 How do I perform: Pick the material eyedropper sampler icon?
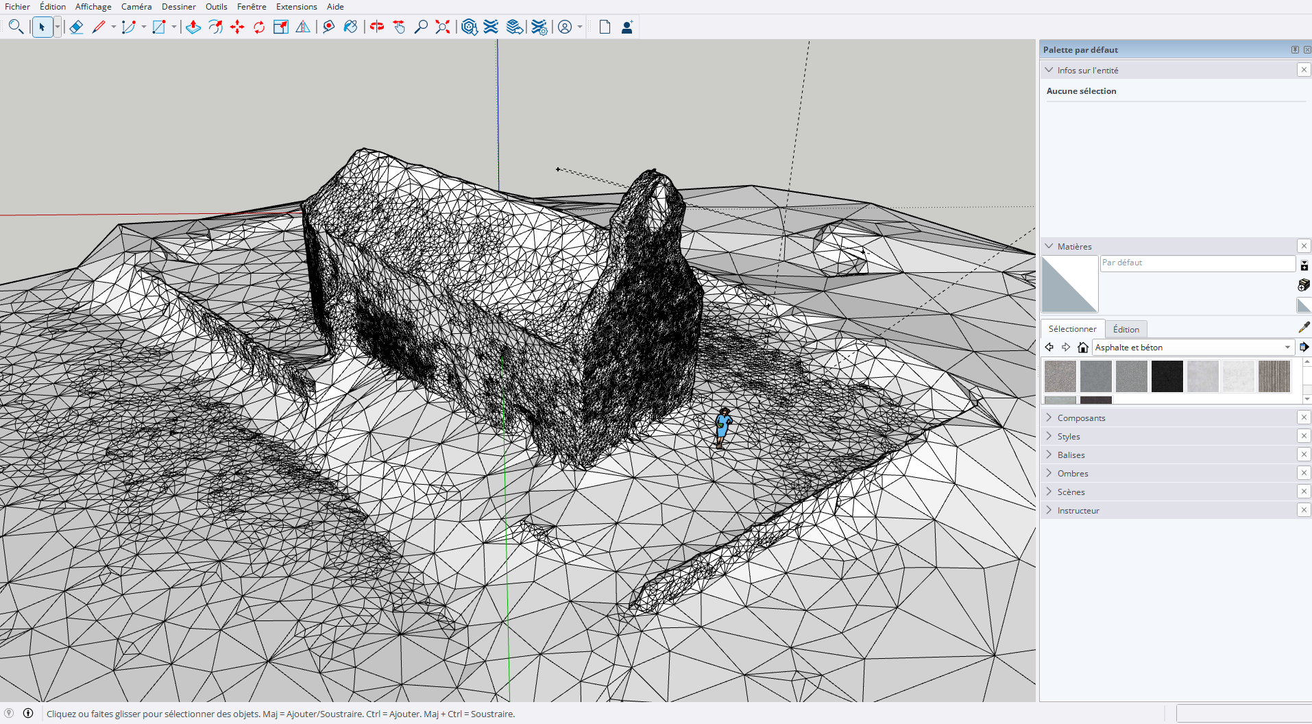(1303, 328)
